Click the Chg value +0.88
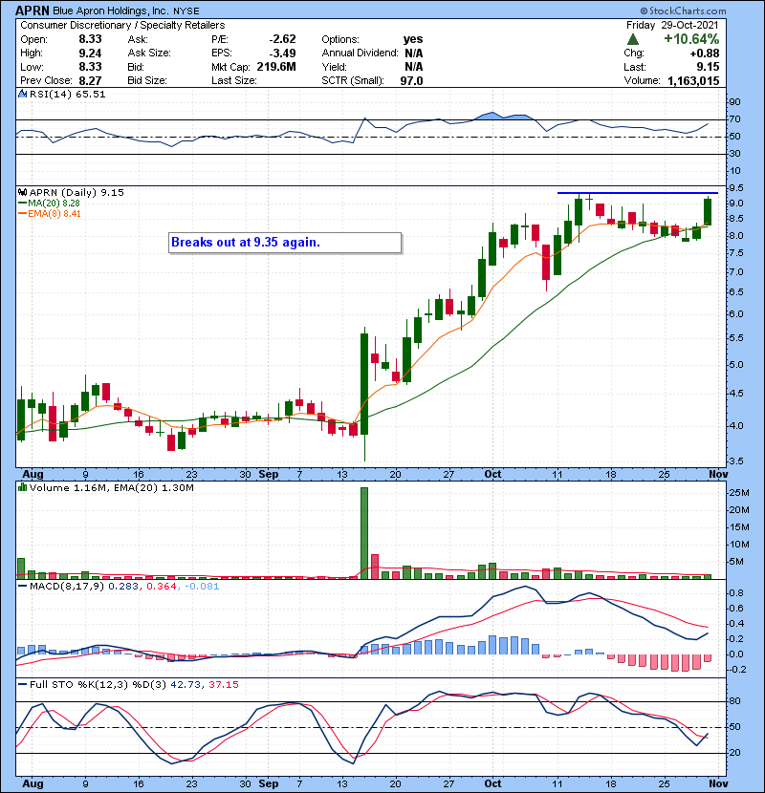The width and height of the screenshot is (765, 793). 705,54
